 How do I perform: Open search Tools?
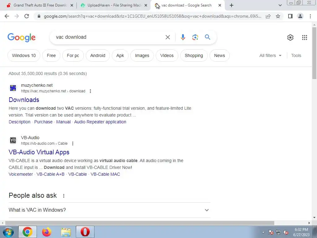tap(296, 55)
